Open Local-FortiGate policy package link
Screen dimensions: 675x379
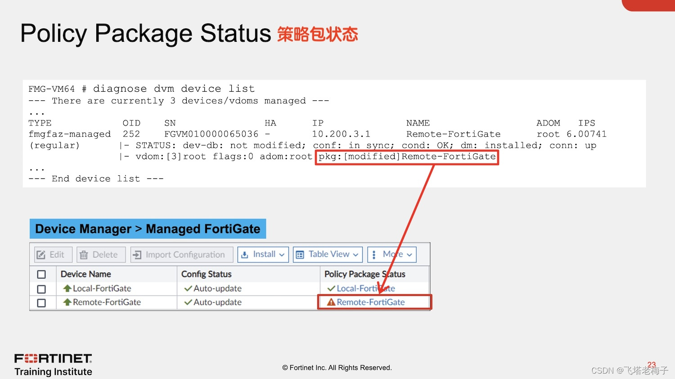(366, 289)
